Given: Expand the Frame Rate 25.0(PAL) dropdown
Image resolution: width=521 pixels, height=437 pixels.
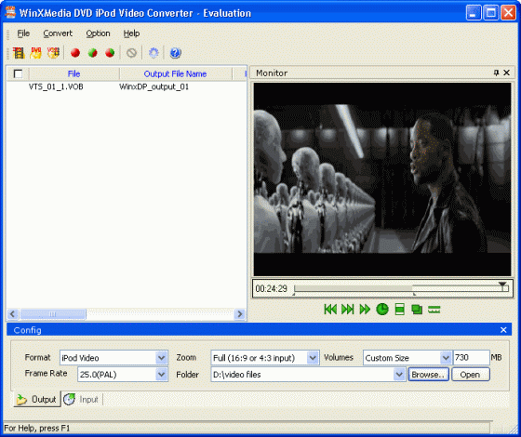Looking at the screenshot, I should 161,375.
